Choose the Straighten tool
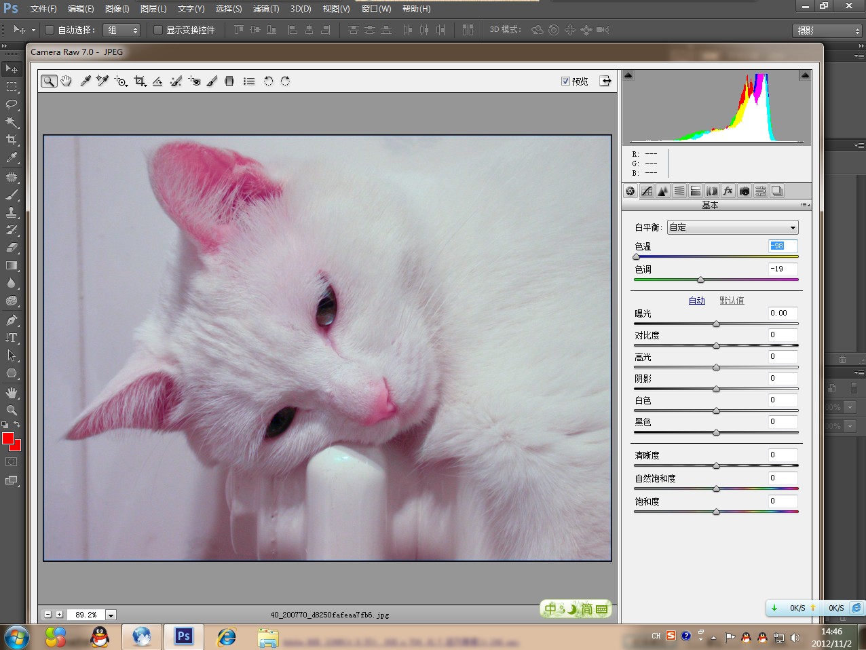Image resolution: width=866 pixels, height=650 pixels. click(157, 81)
